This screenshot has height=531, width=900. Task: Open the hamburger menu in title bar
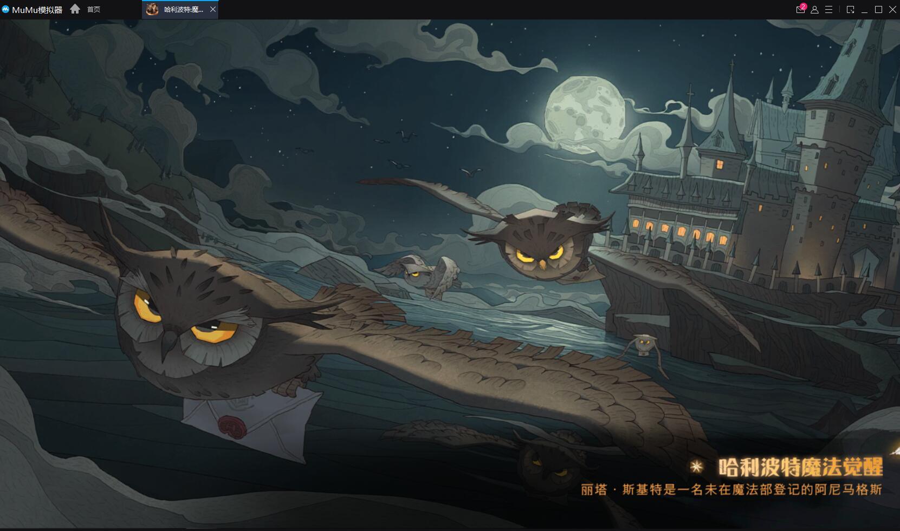pyautogui.click(x=828, y=10)
